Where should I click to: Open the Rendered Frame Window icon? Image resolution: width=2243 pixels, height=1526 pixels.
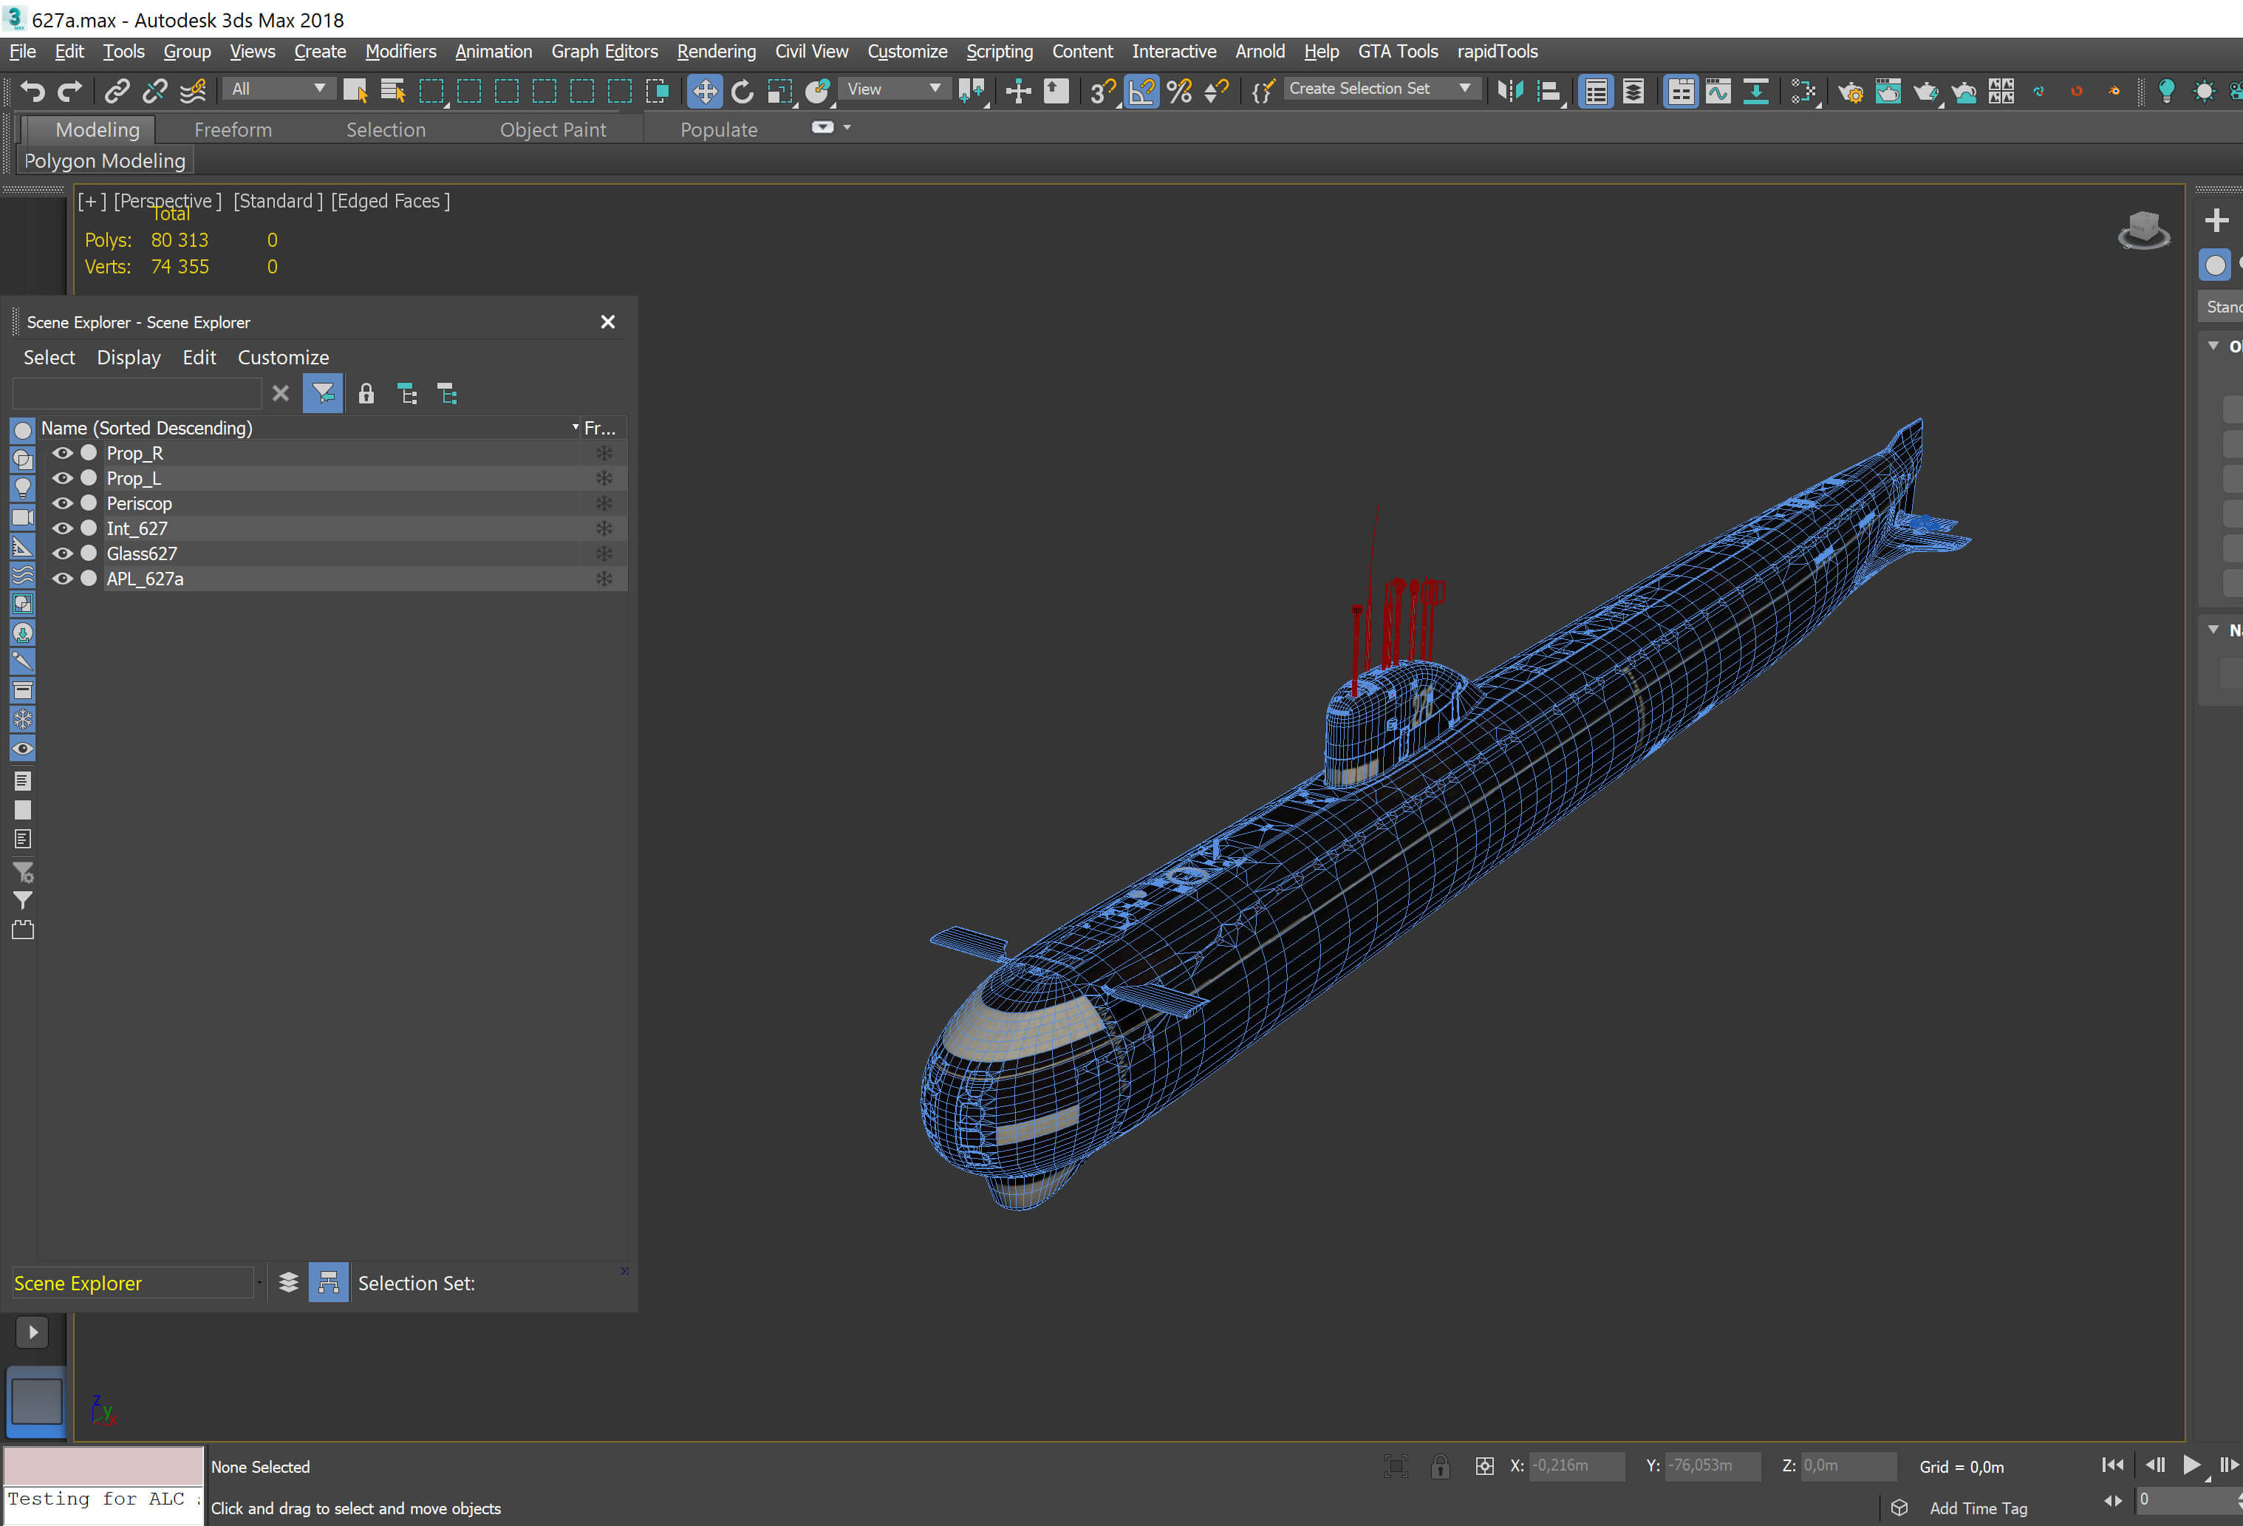(1888, 91)
